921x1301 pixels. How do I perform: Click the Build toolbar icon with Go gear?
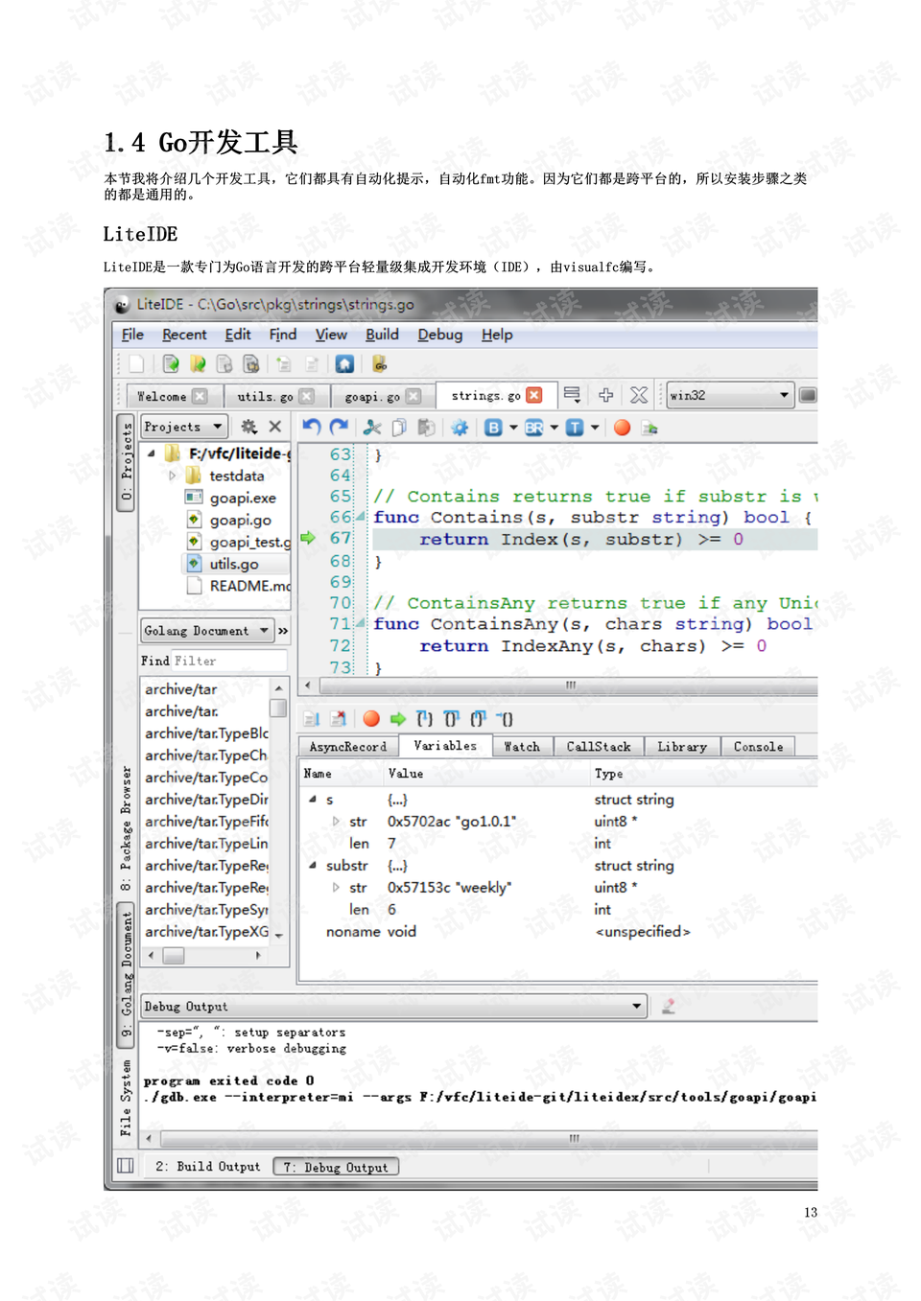click(x=381, y=364)
